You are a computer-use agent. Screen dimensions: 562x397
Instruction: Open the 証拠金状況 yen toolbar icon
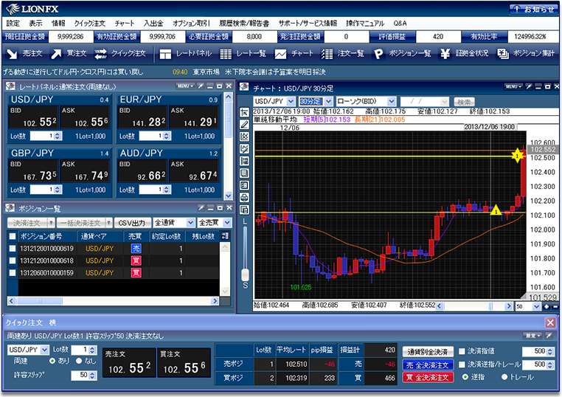tap(445, 54)
